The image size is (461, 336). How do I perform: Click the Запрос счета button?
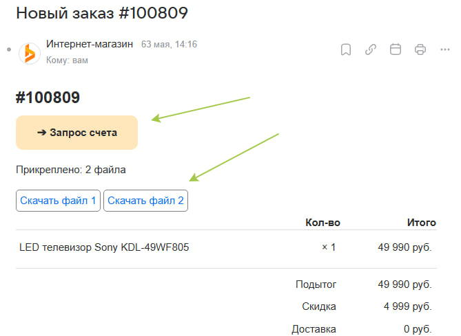(x=76, y=133)
